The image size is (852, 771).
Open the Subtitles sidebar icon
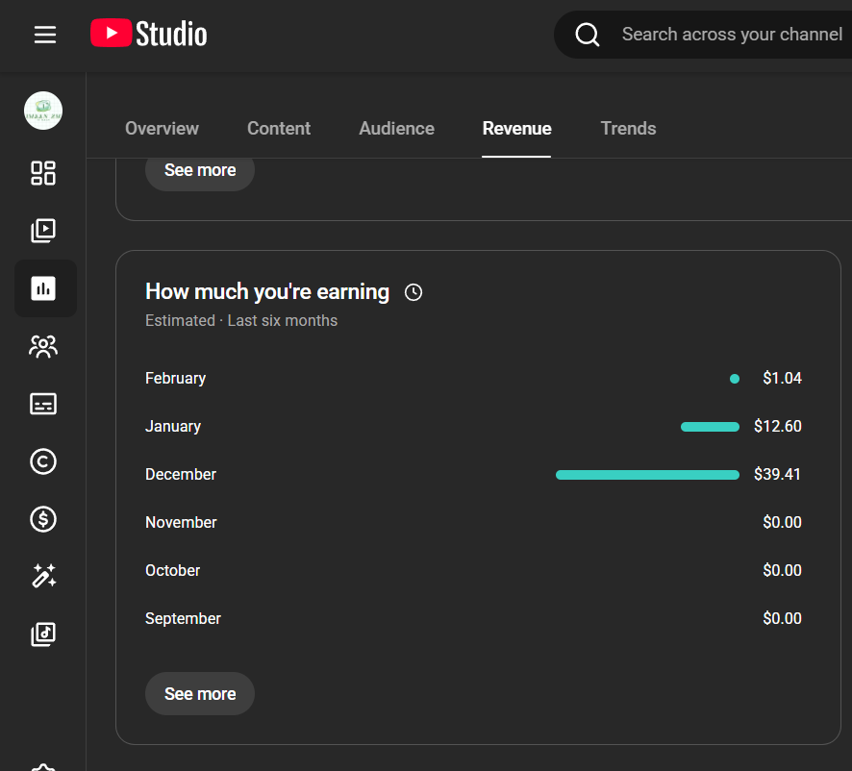43,404
